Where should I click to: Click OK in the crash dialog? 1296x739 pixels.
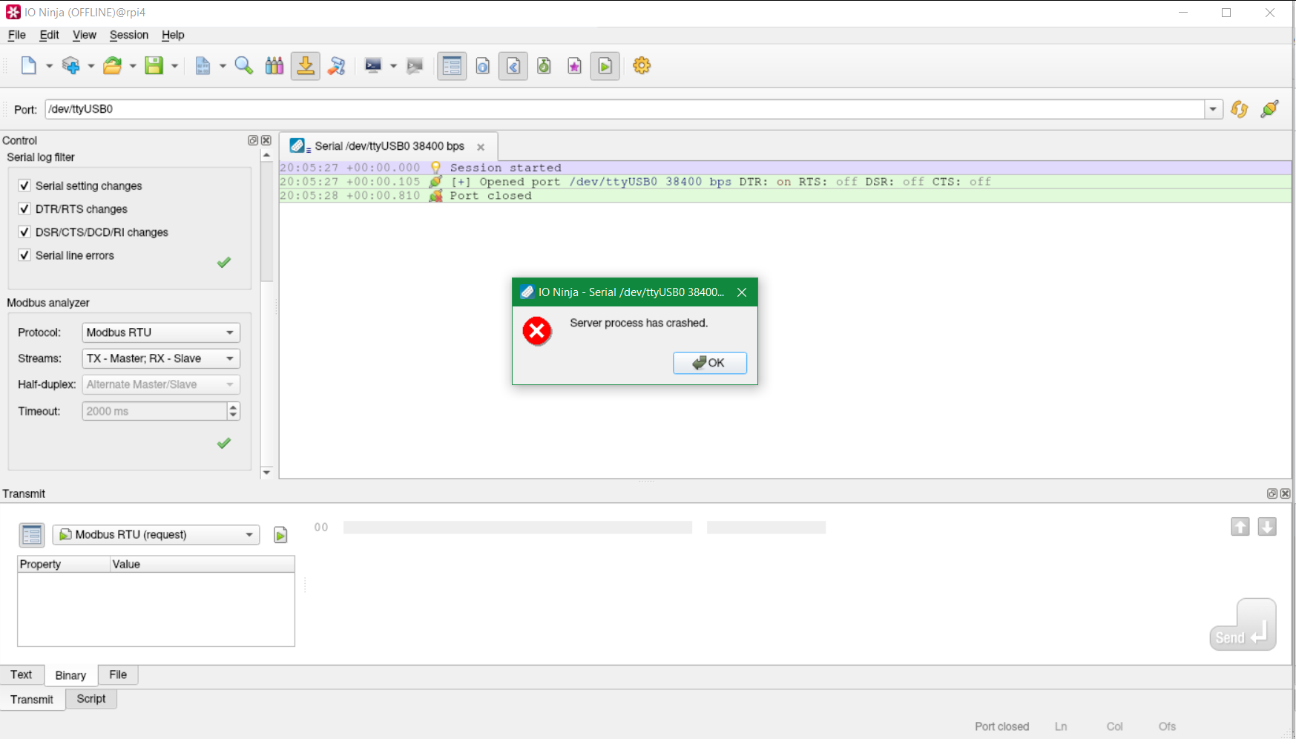(x=710, y=363)
